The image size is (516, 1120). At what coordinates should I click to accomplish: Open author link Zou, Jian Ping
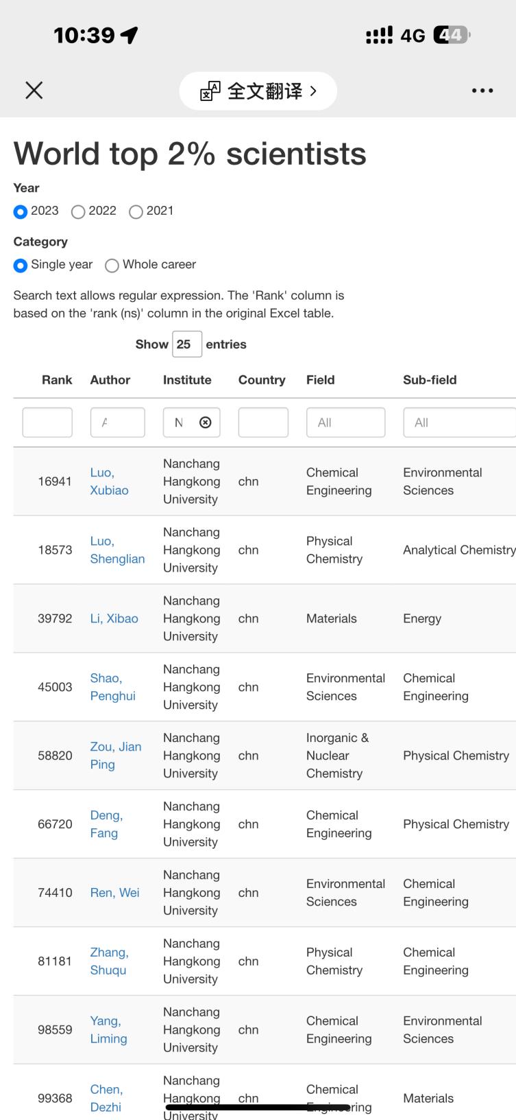(115, 755)
